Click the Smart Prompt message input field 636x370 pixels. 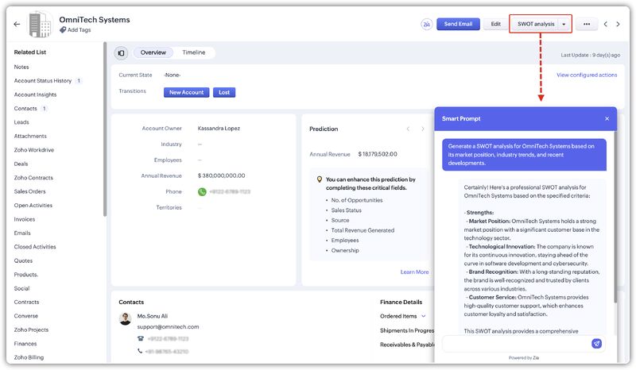coord(516,344)
